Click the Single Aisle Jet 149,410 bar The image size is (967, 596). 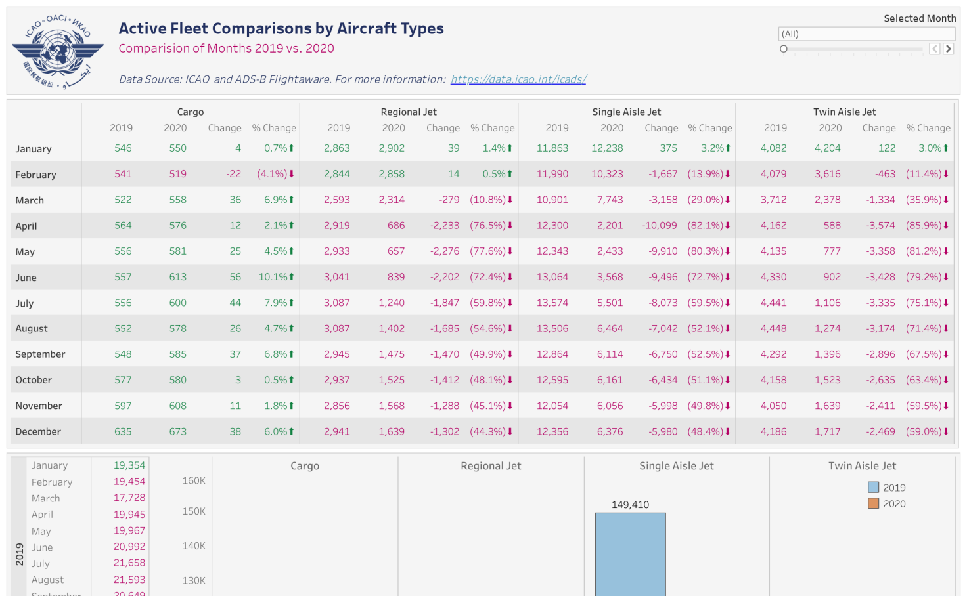pos(630,554)
